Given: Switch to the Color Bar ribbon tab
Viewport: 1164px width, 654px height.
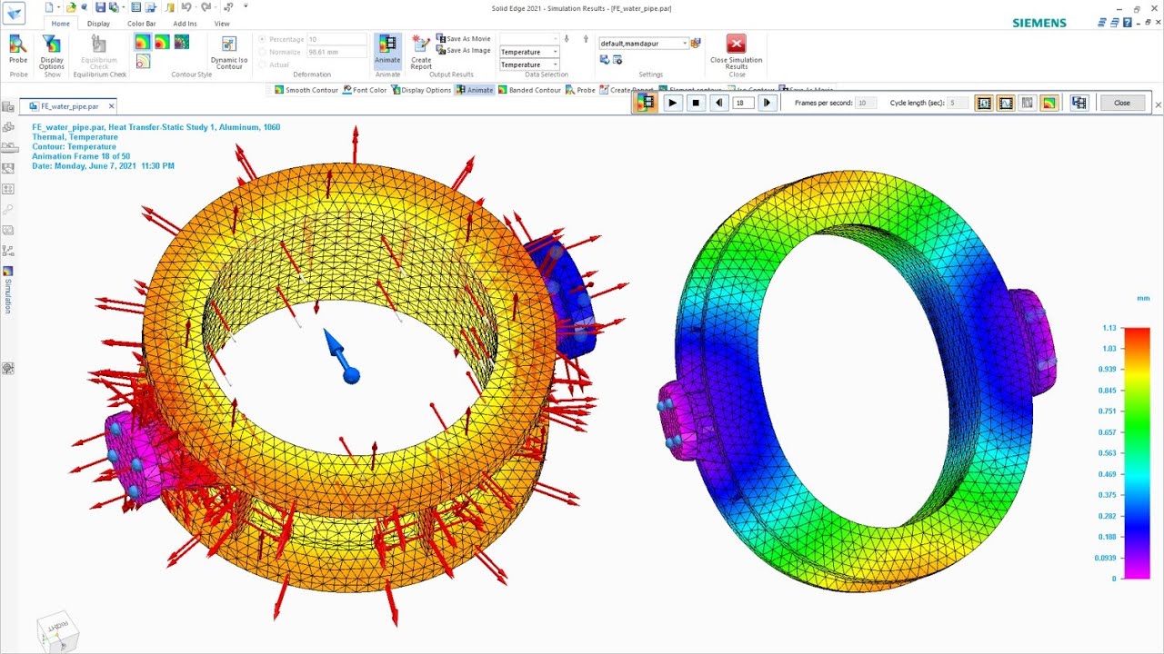Looking at the screenshot, I should tap(142, 24).
